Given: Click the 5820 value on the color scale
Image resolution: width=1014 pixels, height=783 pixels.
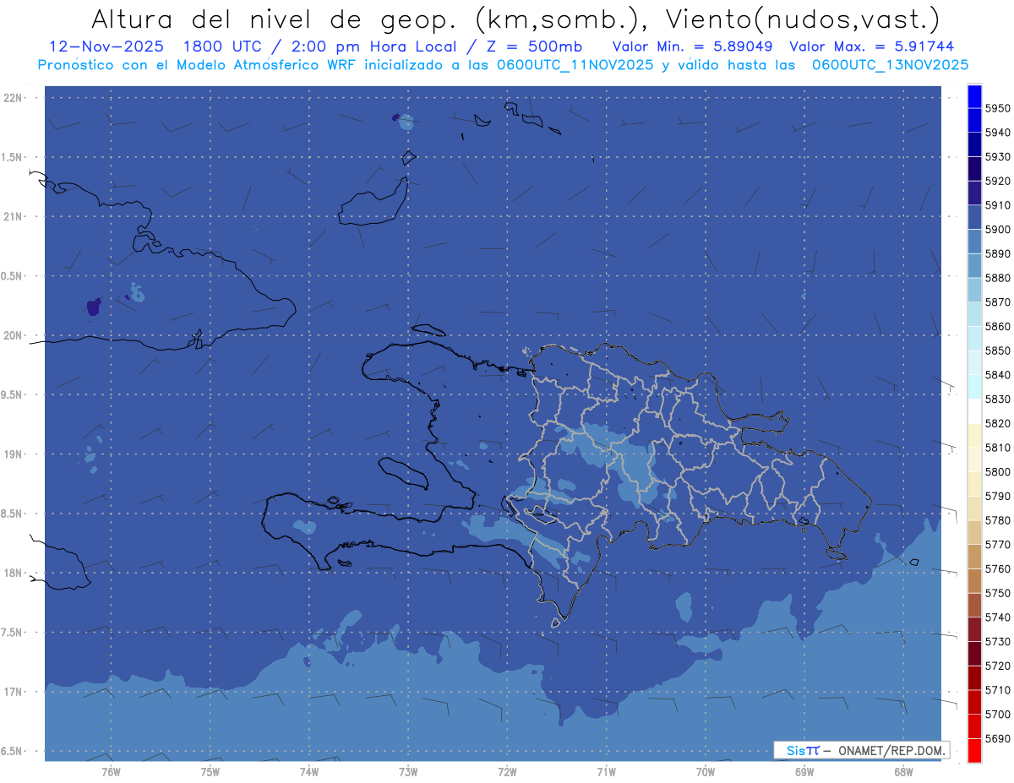Looking at the screenshot, I should (x=997, y=423).
